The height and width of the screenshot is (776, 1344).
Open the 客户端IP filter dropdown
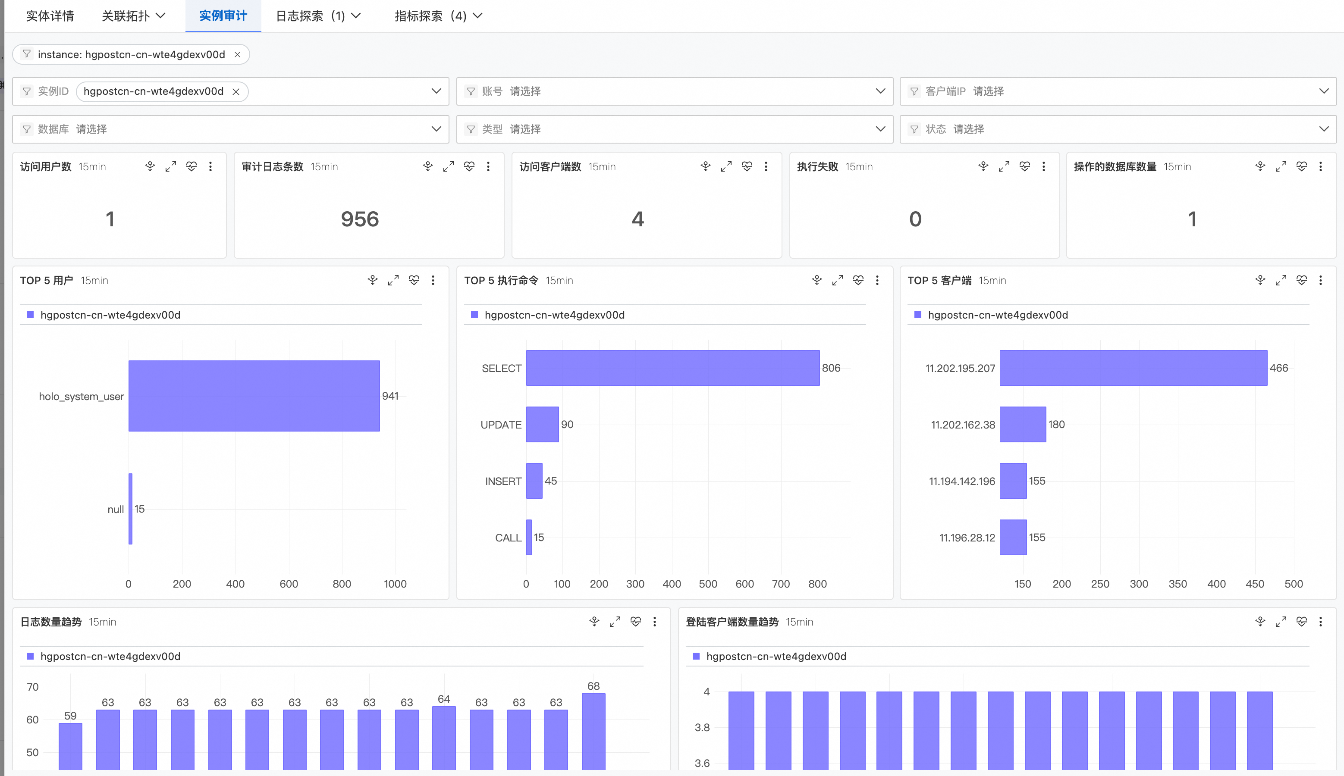pos(1118,91)
